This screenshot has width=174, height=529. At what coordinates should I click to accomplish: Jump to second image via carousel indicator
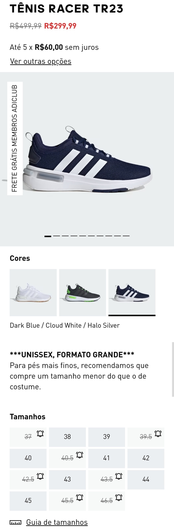point(56,236)
